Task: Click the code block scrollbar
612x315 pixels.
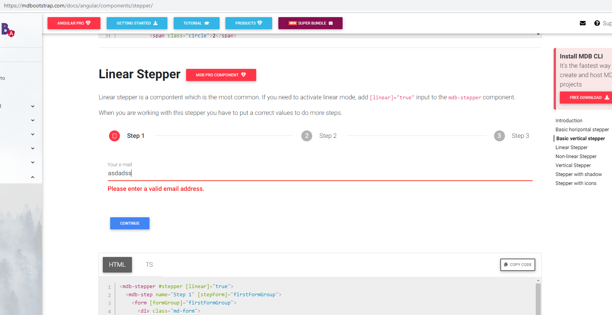Action: pos(538,299)
